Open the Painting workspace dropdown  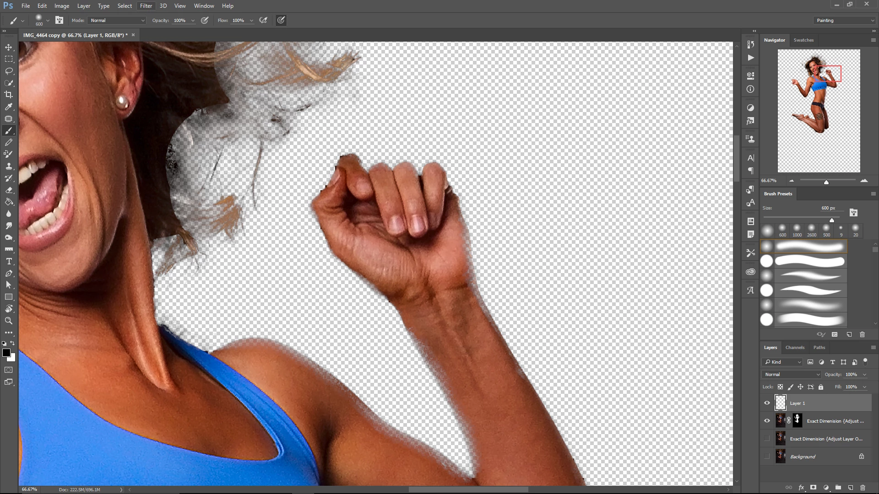[845, 20]
